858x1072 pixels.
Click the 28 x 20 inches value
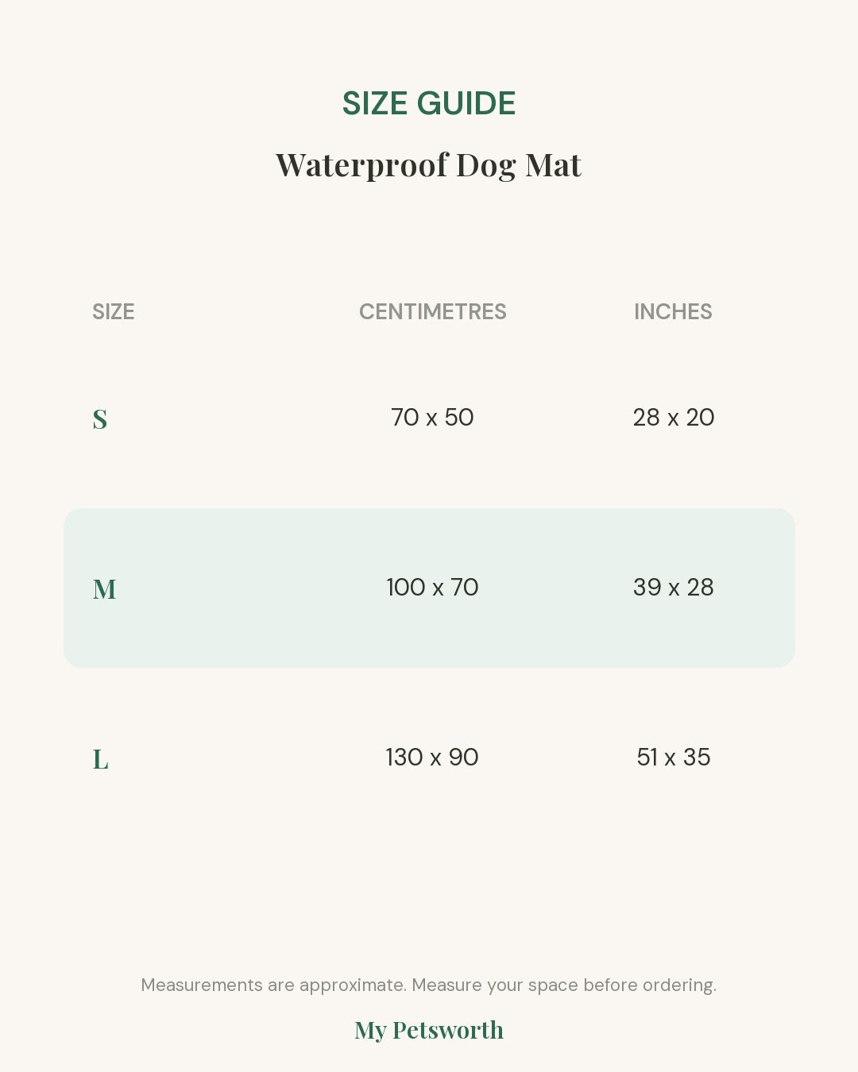coord(674,418)
